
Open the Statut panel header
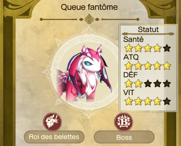148,29
